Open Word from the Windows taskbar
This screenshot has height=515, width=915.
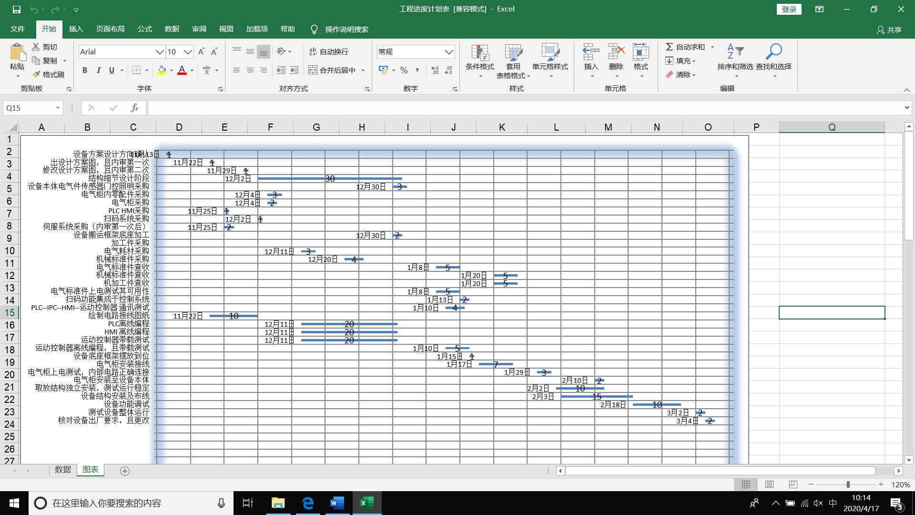[x=337, y=503]
